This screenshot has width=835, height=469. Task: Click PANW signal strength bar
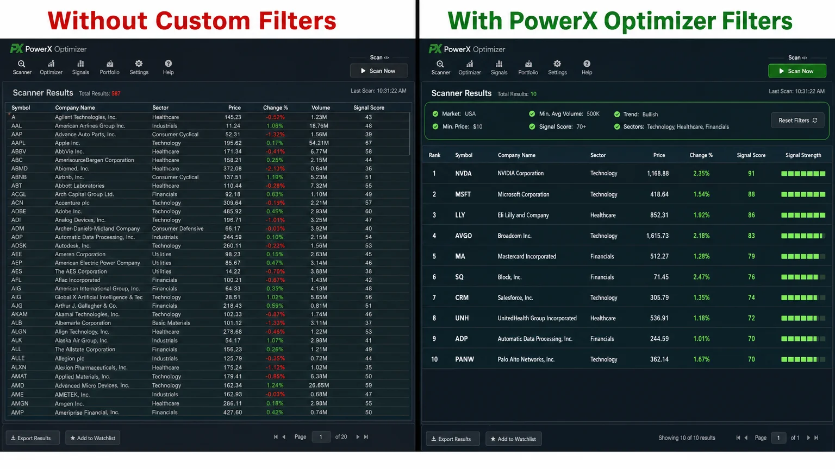click(803, 359)
